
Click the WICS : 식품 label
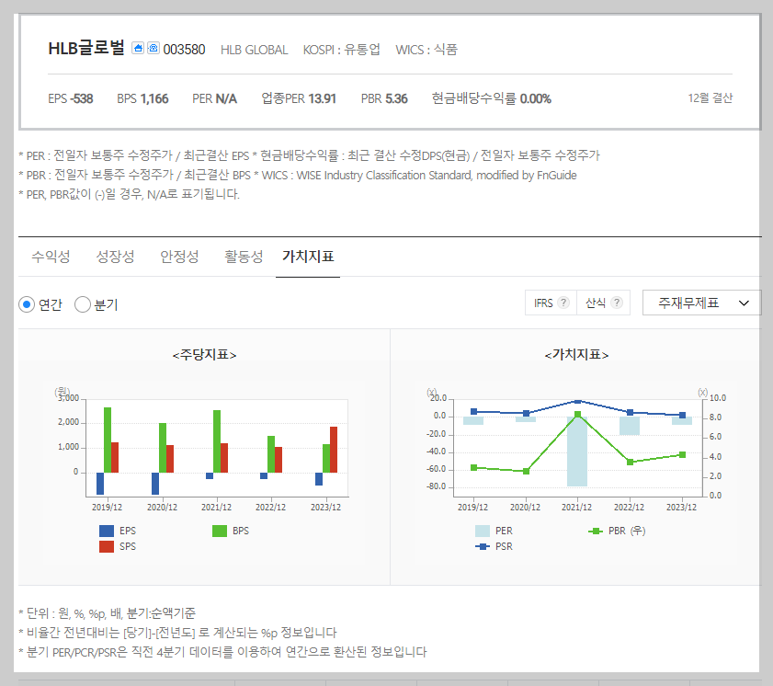(426, 50)
